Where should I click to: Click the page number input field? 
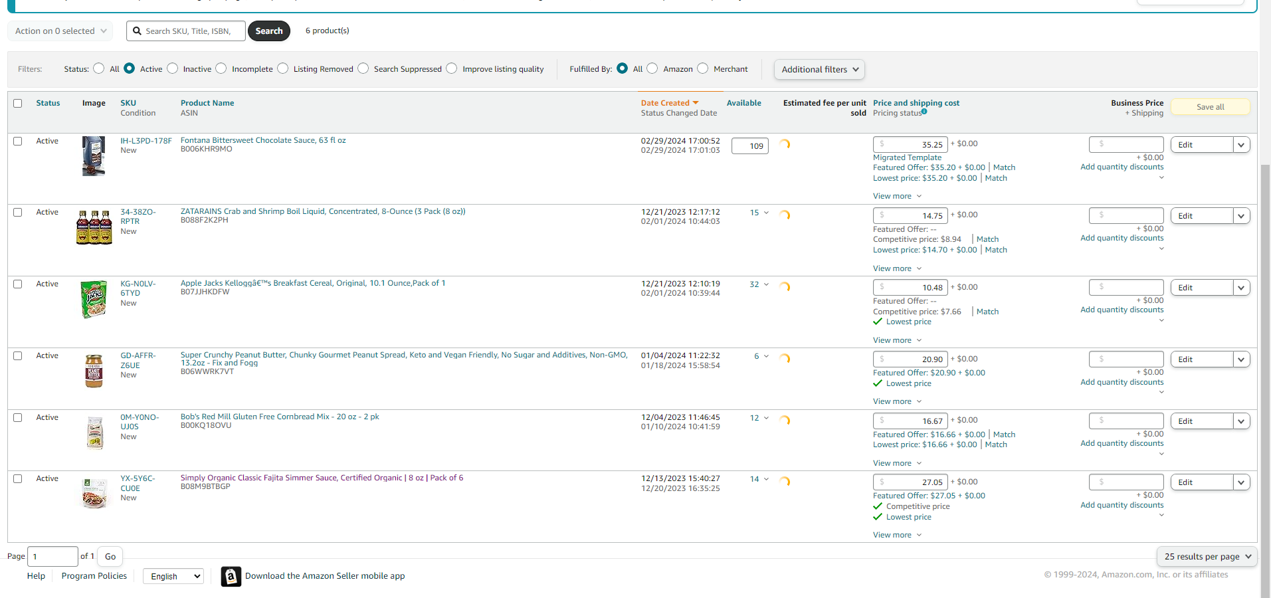click(x=52, y=557)
